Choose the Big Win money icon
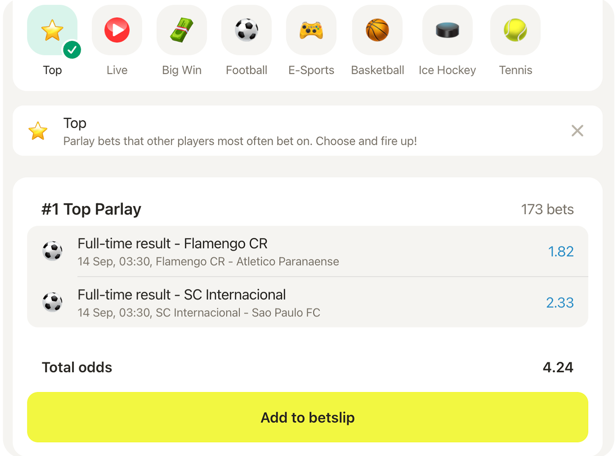The width and height of the screenshot is (615, 456). [x=181, y=31]
